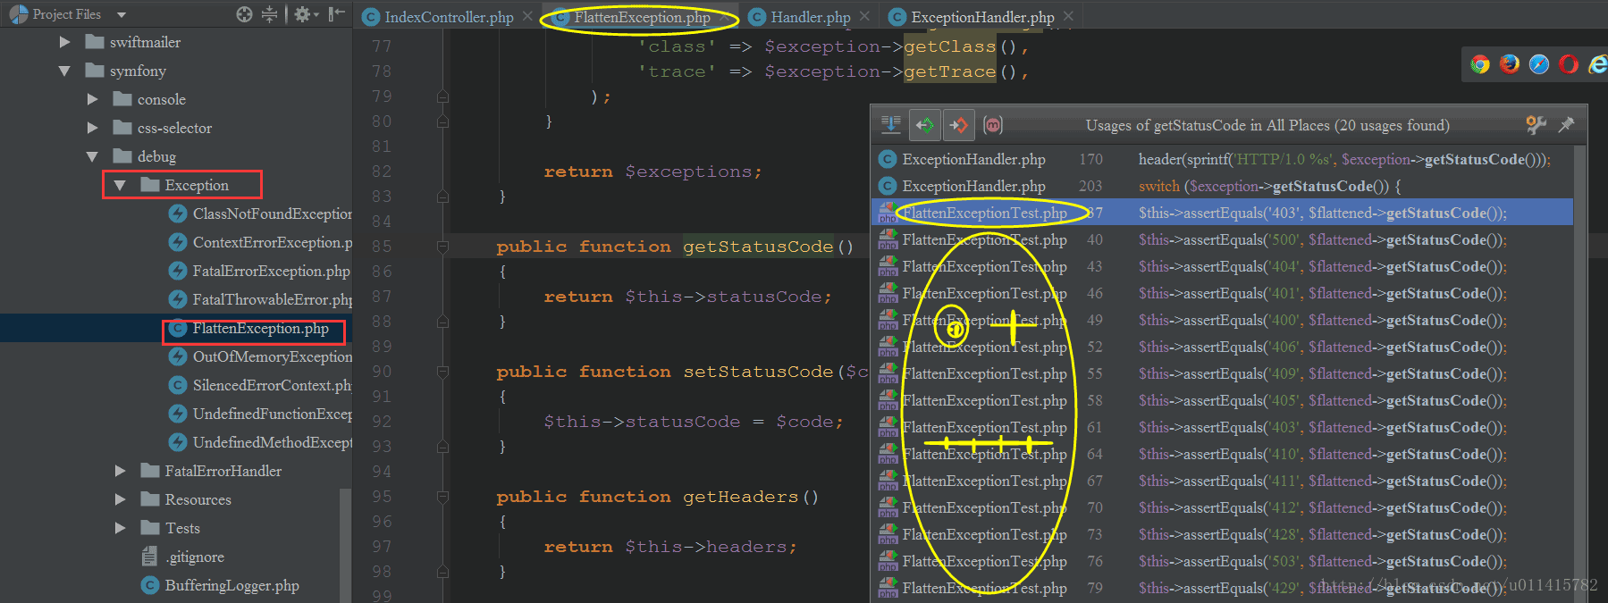Open preview in Firefox browser icon
This screenshot has height=603, width=1608.
click(1510, 64)
